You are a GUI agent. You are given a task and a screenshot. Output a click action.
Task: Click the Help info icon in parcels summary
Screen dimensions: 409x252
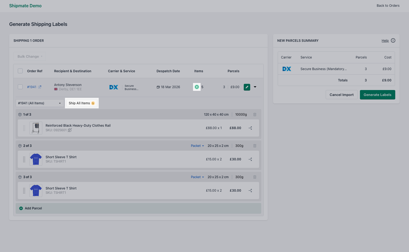click(393, 40)
